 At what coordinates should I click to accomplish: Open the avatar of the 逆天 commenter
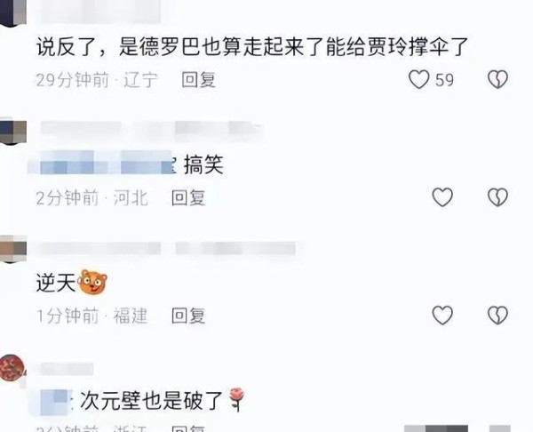pyautogui.click(x=13, y=249)
